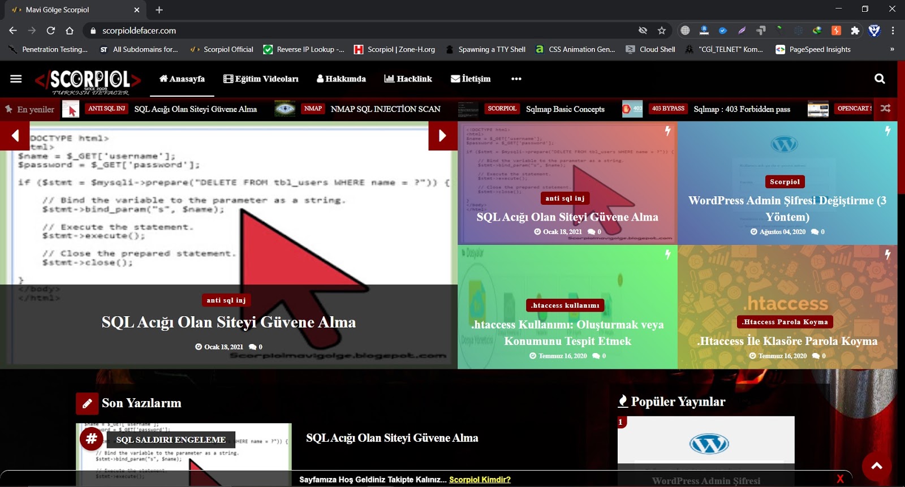Open the Scorpiol Kimdir? link
Viewport: 905px width, 487px height.
point(480,480)
